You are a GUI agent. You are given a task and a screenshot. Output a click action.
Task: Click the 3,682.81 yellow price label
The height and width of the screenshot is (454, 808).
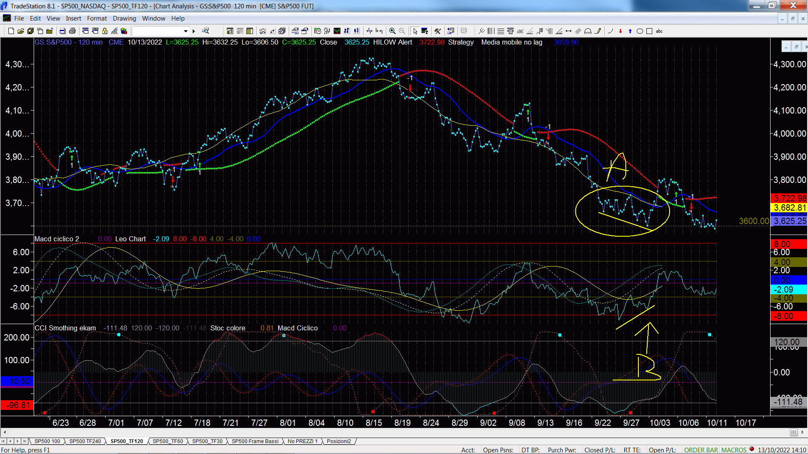tap(789, 208)
